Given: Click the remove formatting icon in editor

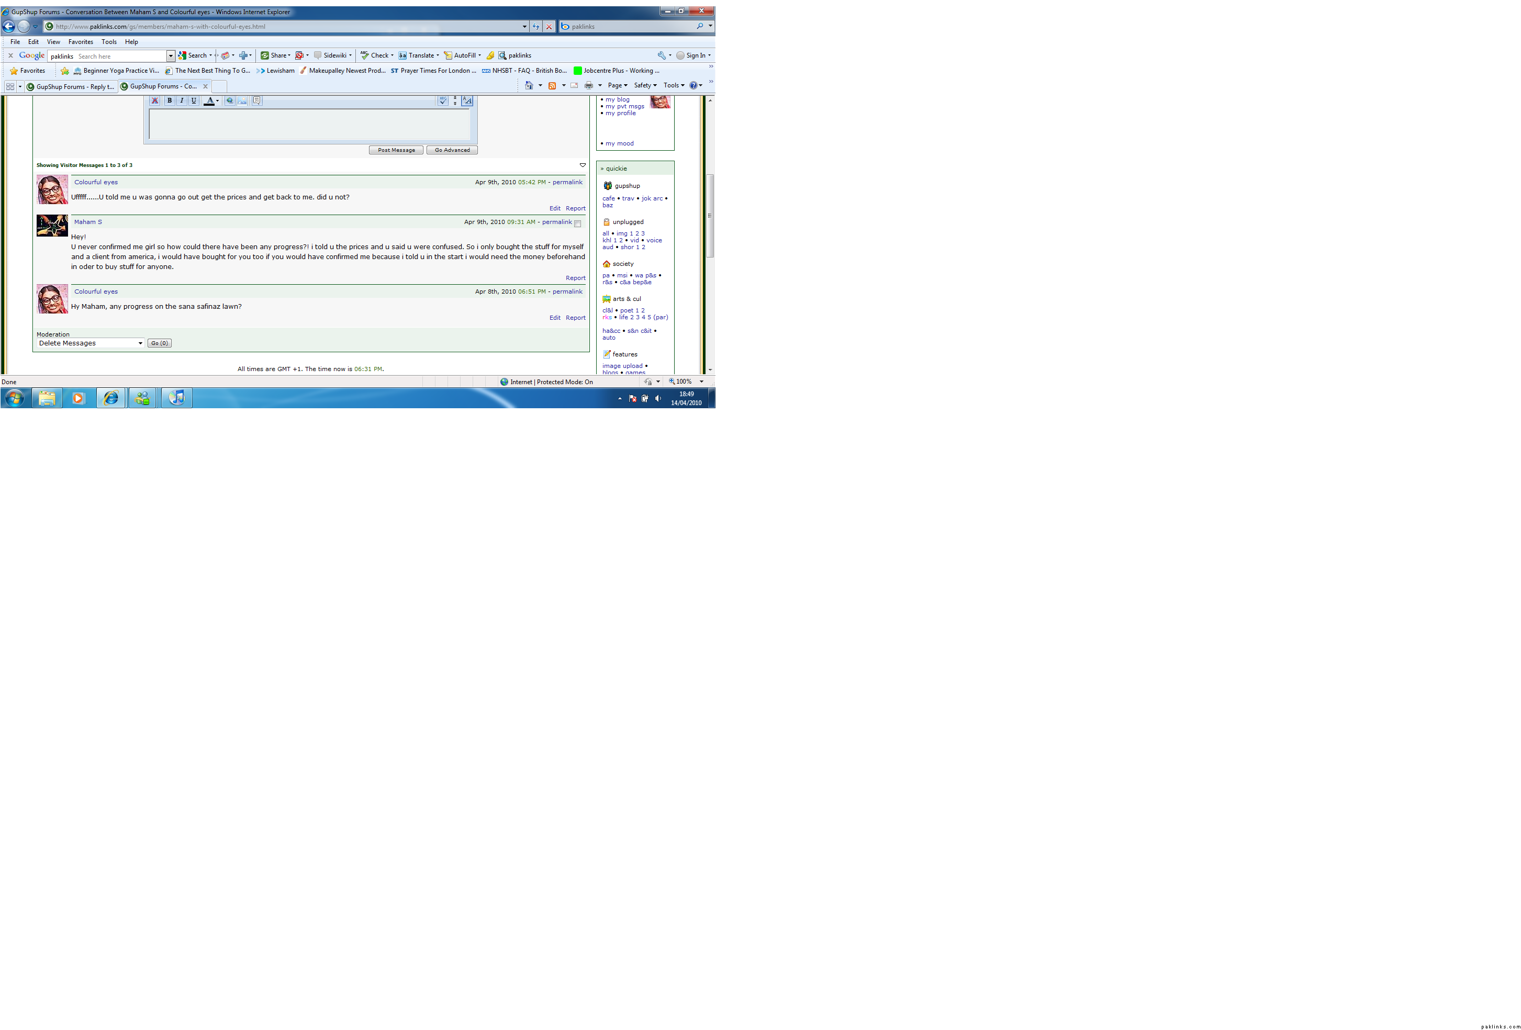Looking at the screenshot, I should click(x=155, y=101).
